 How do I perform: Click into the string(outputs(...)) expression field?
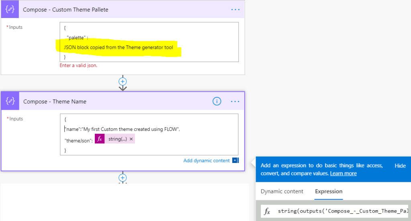(x=342, y=211)
